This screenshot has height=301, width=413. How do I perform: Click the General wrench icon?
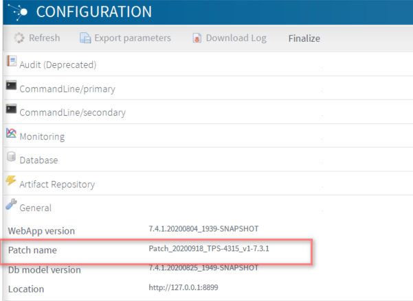(x=11, y=204)
